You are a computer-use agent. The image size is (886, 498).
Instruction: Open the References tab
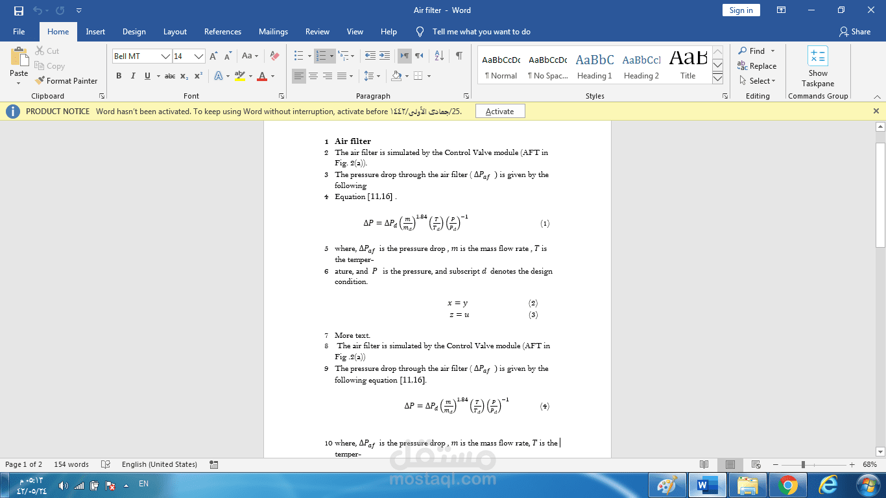tap(222, 32)
